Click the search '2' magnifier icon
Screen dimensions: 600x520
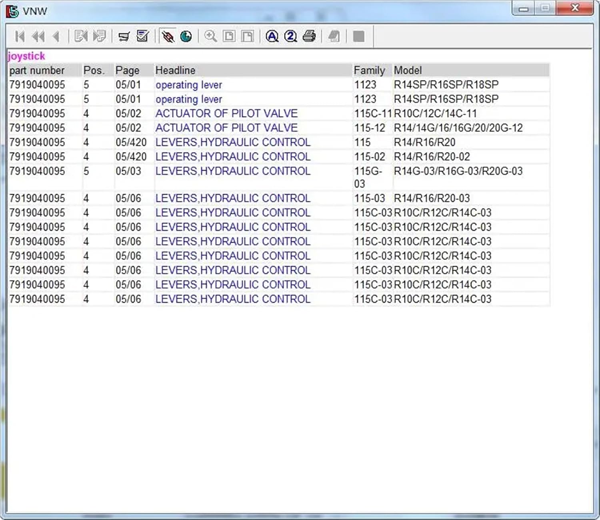coord(290,36)
